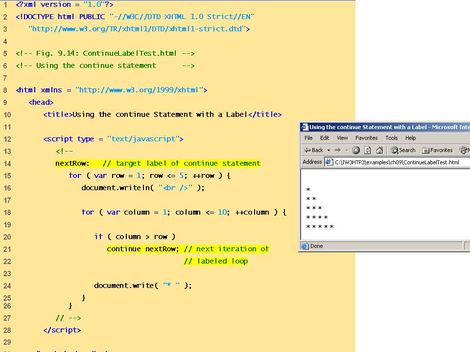Click the Internet Explorer icon in title bar
The height and width of the screenshot is (352, 470).
pos(305,127)
